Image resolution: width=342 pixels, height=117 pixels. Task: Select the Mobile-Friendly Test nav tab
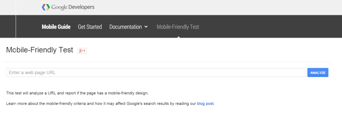pyautogui.click(x=178, y=27)
